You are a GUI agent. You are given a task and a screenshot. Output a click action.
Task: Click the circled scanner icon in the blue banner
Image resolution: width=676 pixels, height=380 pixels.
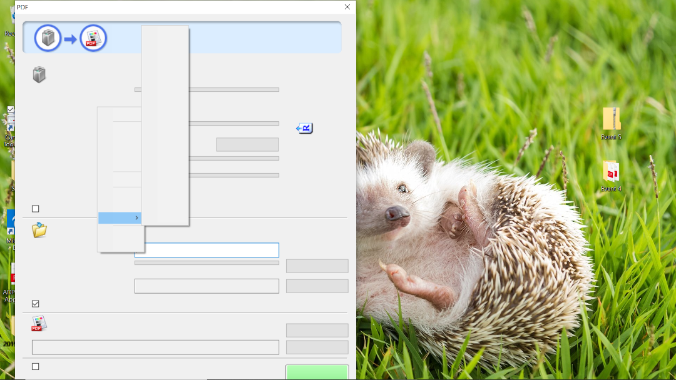coord(48,38)
